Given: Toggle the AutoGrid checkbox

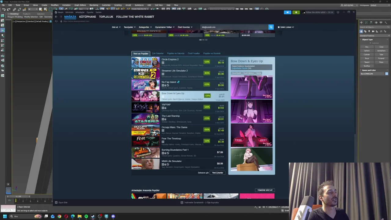Looking at the screenshot, I should 371,43.
